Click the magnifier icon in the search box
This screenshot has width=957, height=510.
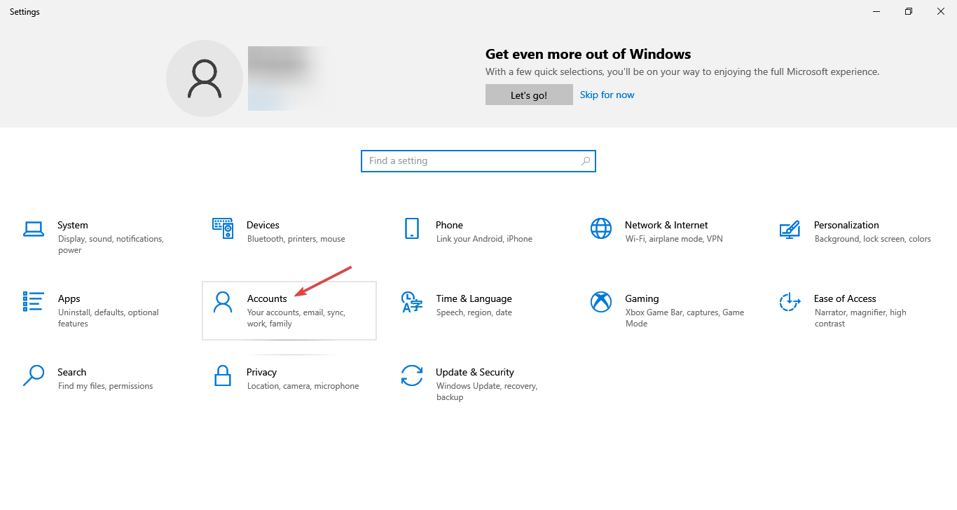point(586,161)
